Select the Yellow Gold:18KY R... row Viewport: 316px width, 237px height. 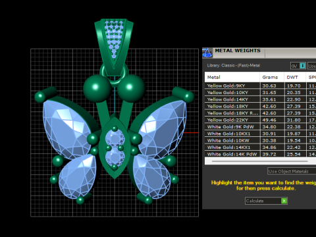[x=260, y=113]
